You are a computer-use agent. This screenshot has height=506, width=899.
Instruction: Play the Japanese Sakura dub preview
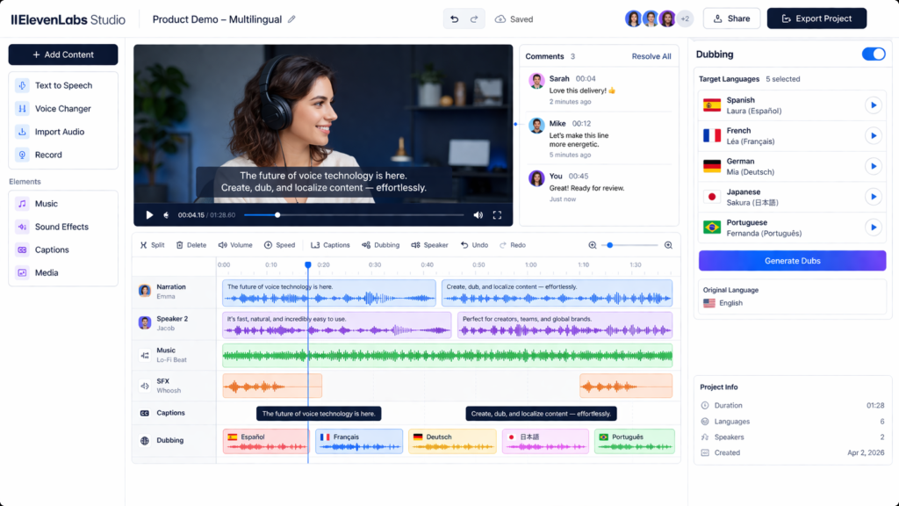click(x=873, y=197)
